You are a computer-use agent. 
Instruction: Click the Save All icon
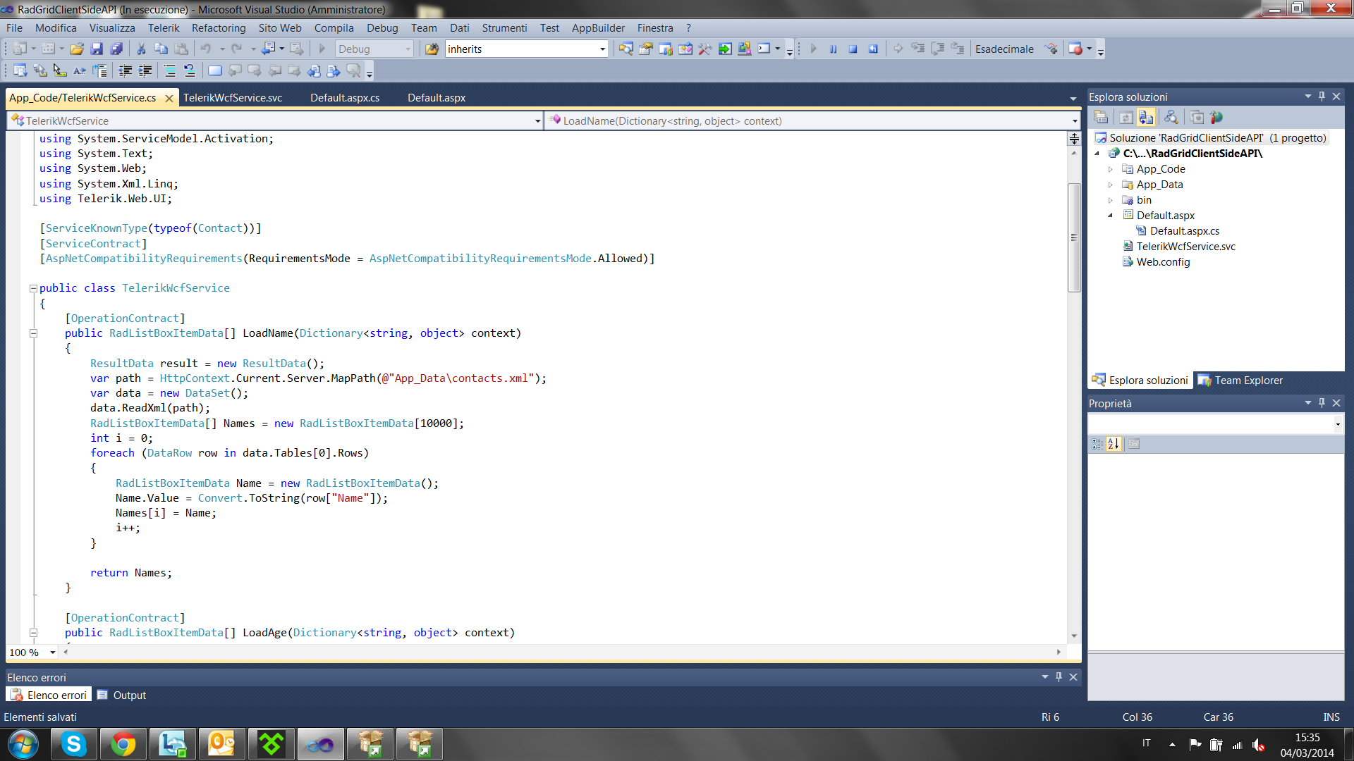click(x=116, y=49)
